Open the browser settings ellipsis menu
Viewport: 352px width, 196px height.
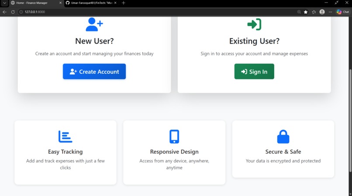pos(330,12)
